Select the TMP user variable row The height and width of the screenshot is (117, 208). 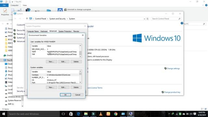(55, 54)
